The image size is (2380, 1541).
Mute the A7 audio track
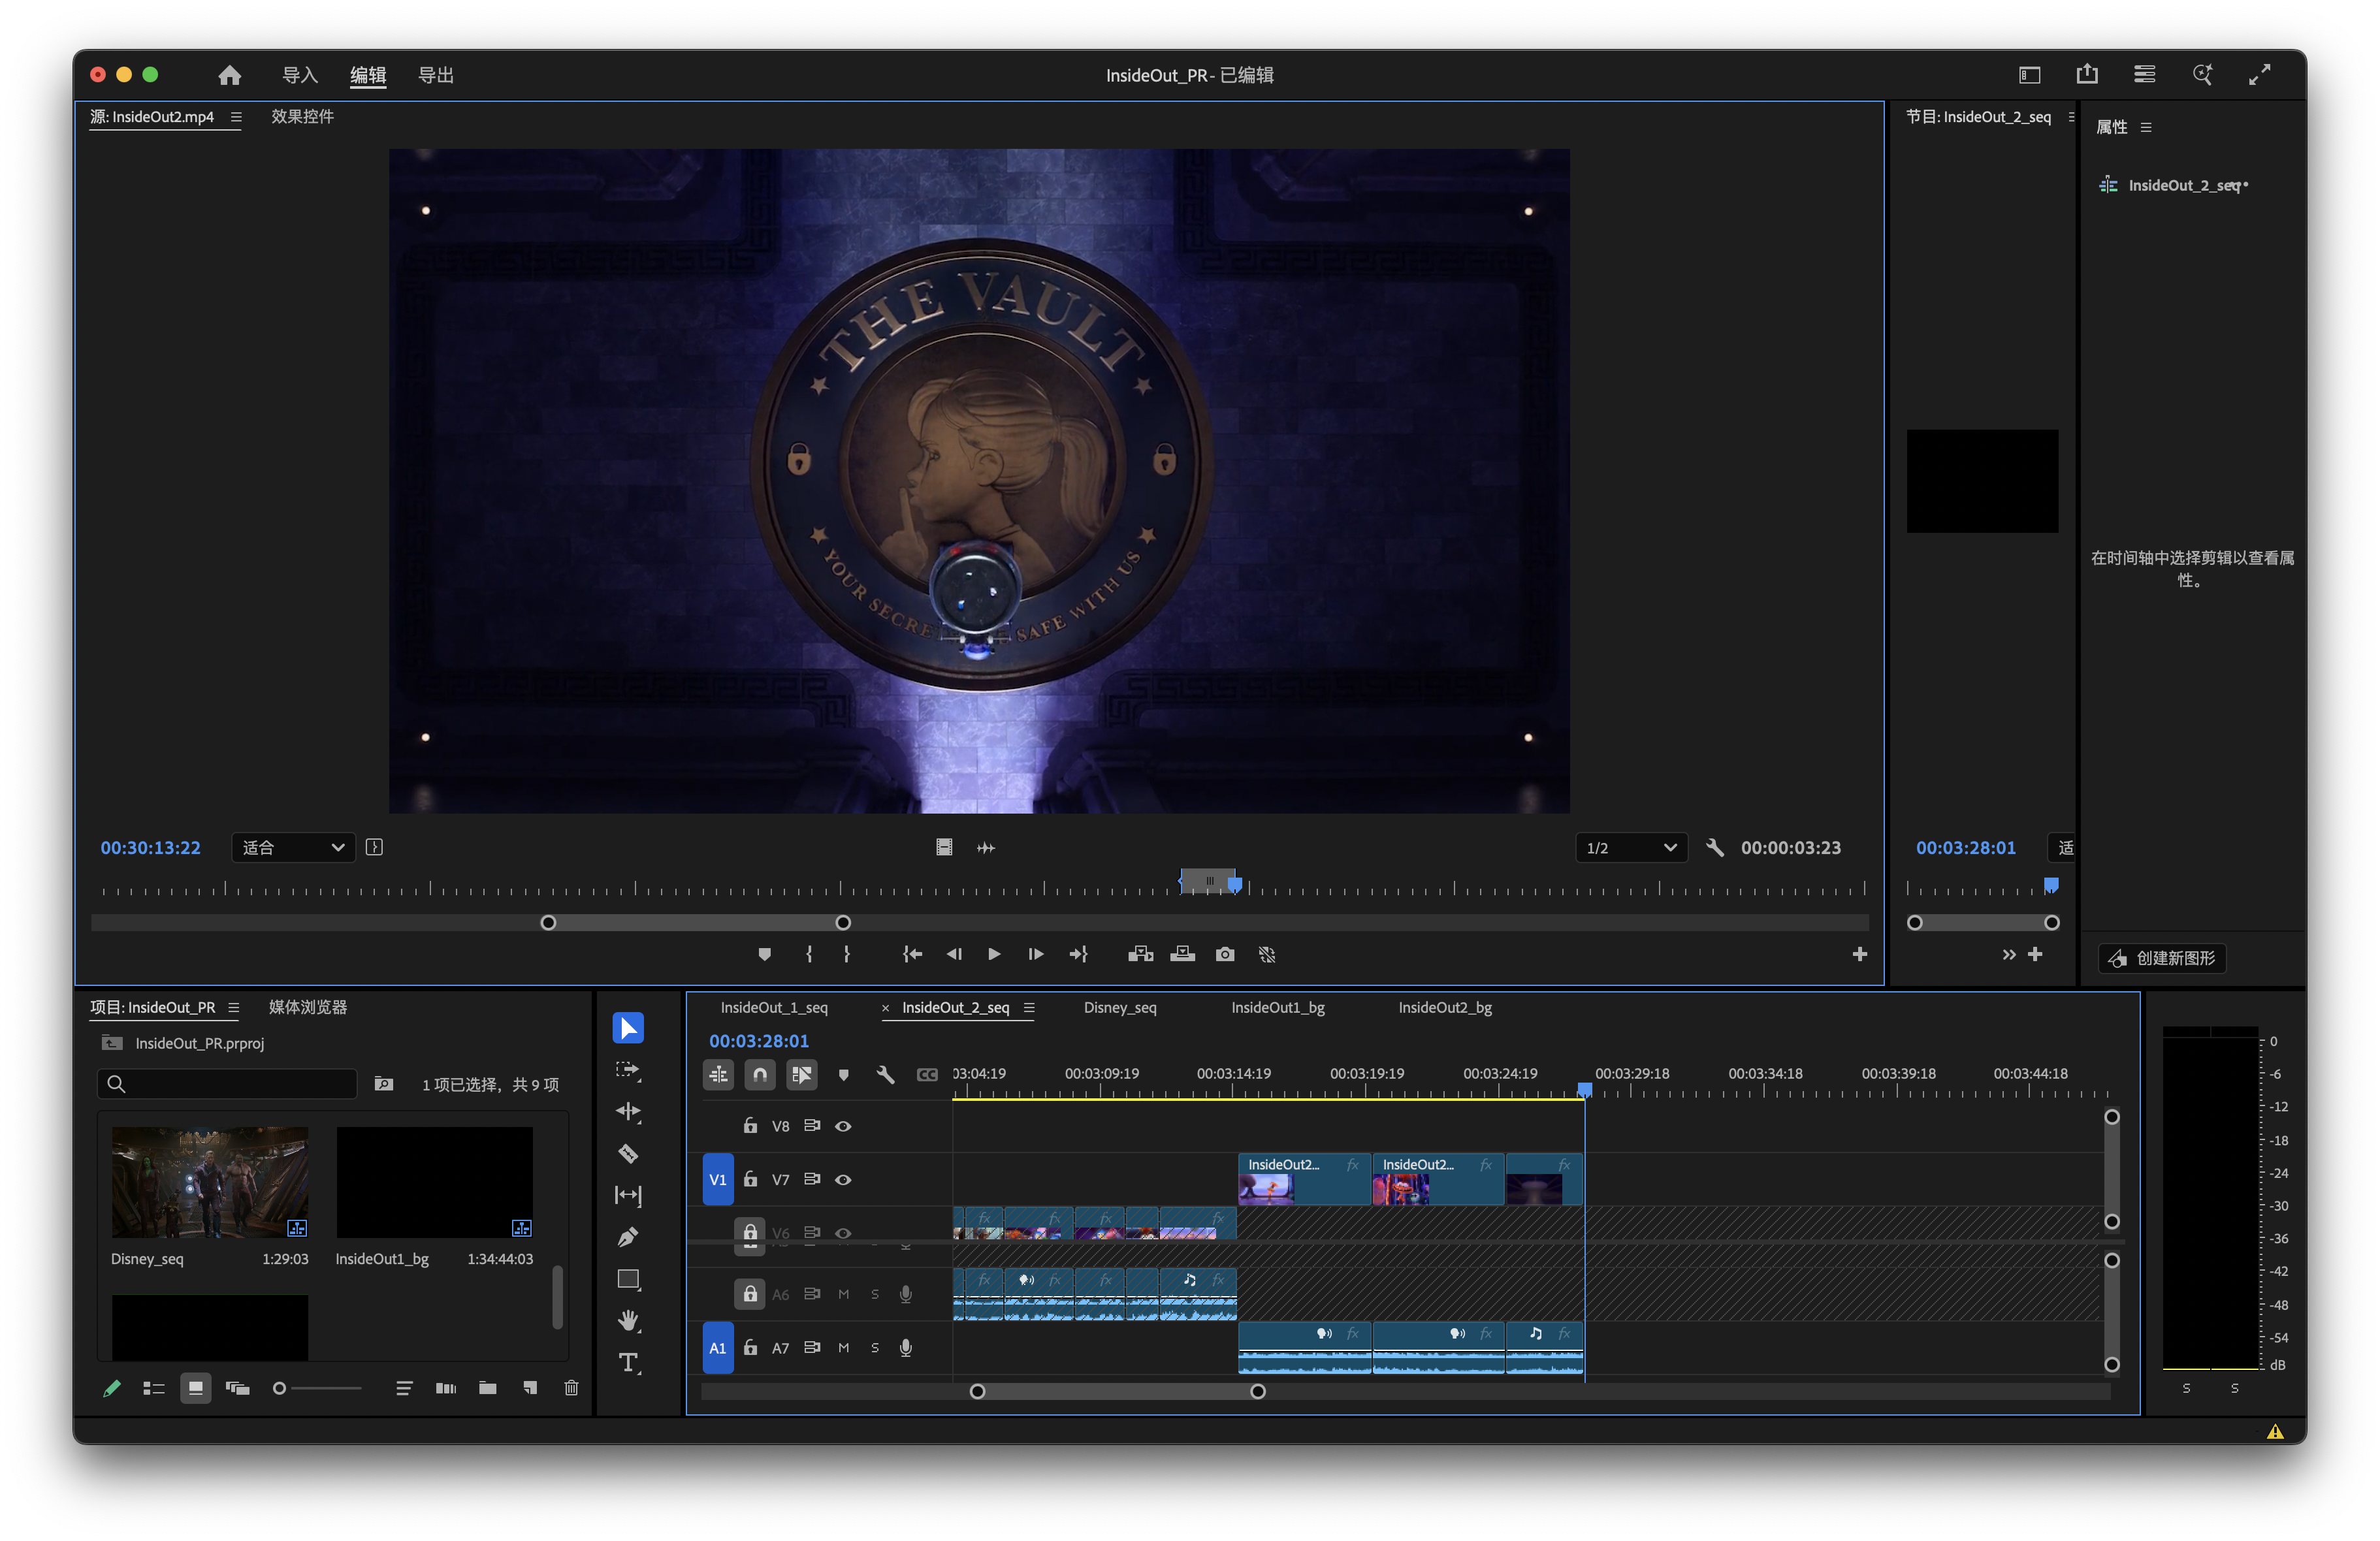pos(843,1347)
